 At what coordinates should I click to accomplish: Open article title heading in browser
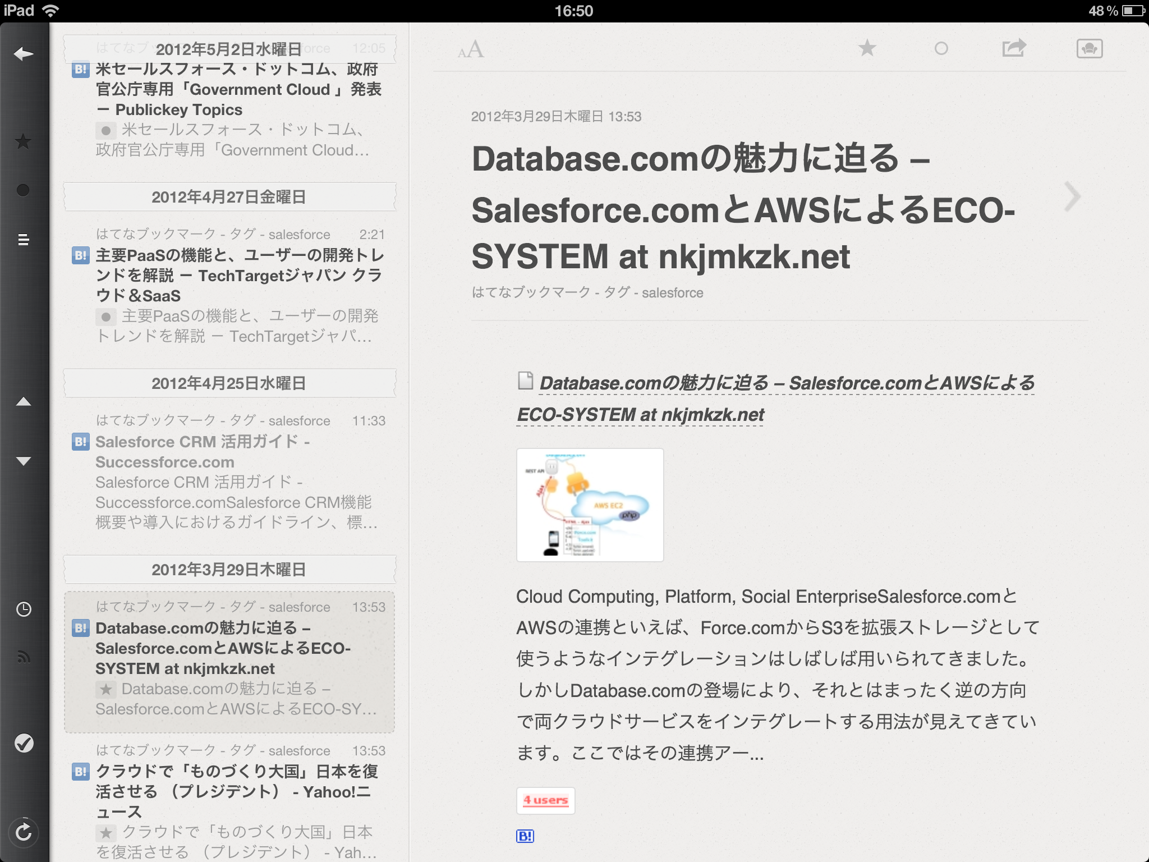point(743,208)
